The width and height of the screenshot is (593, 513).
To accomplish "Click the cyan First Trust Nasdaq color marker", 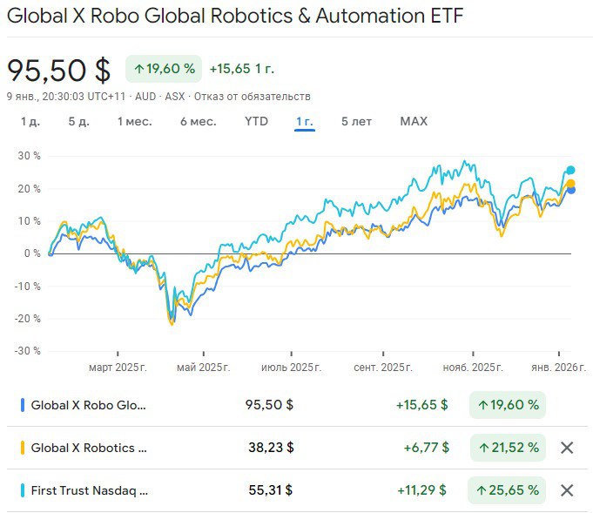I will [x=22, y=490].
